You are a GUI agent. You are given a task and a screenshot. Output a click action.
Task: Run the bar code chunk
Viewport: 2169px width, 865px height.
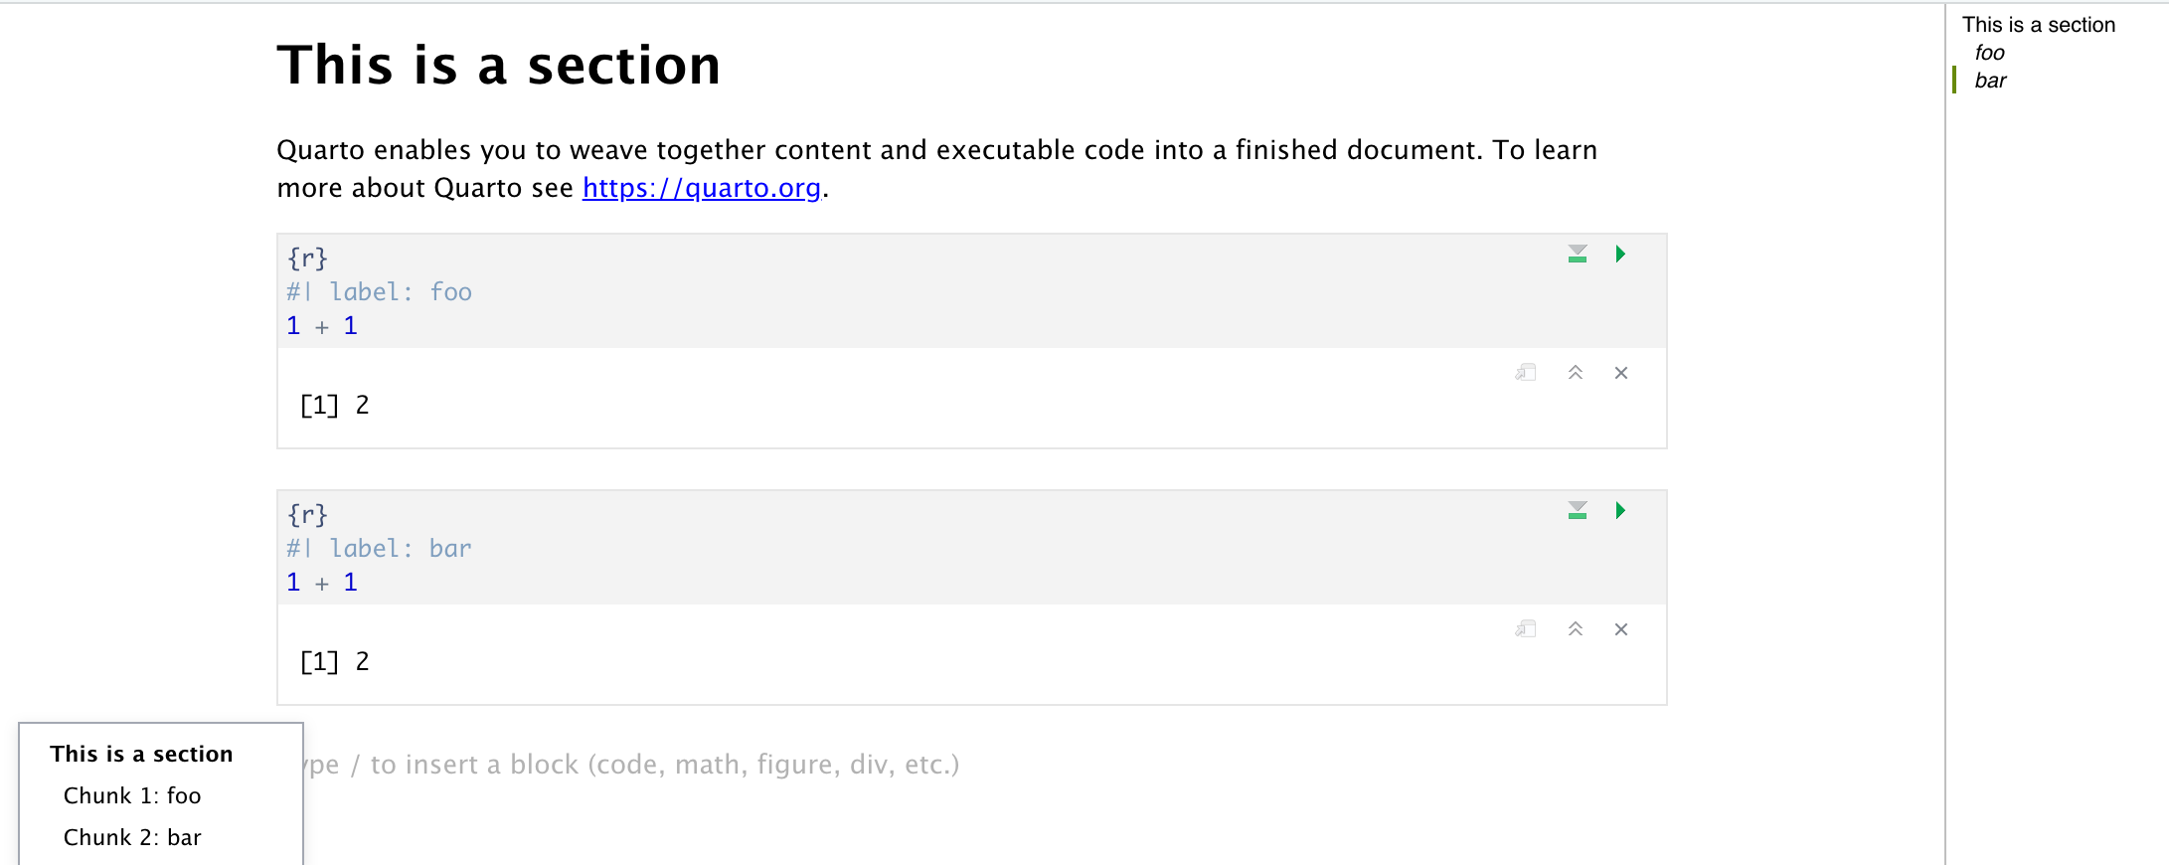[x=1620, y=510]
